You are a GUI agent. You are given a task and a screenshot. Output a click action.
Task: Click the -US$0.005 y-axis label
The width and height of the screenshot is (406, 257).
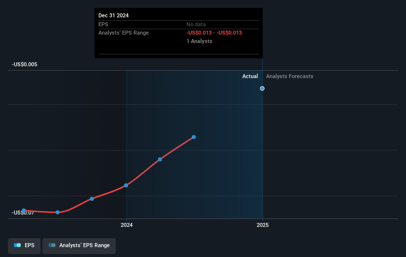point(25,64)
